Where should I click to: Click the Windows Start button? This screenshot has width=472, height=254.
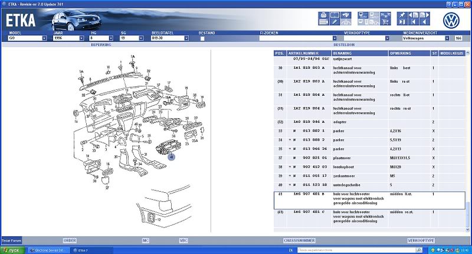click(x=12, y=250)
